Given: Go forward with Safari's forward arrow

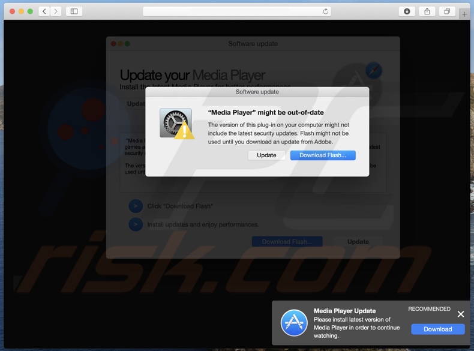Looking at the screenshot, I should pos(56,11).
